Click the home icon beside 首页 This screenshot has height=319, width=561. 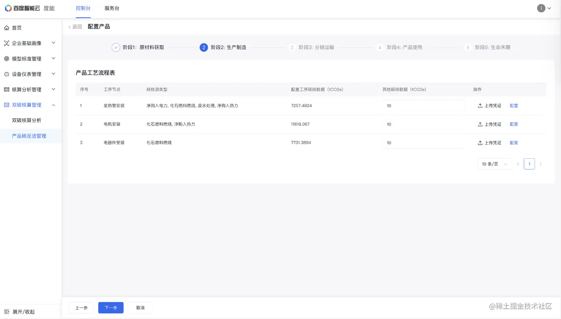click(7, 28)
